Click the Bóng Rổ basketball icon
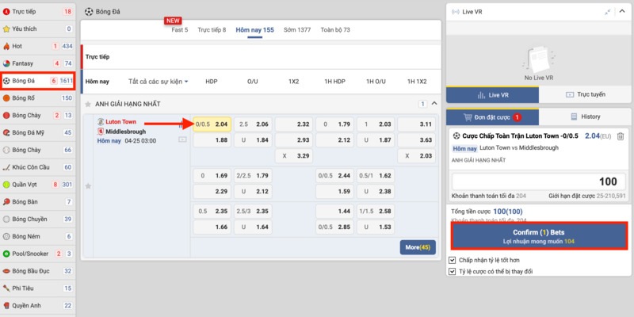Image resolution: width=634 pixels, height=317 pixels. click(7, 98)
